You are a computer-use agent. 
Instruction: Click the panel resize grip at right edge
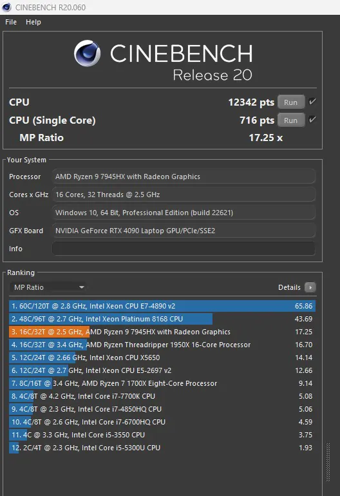click(328, 462)
